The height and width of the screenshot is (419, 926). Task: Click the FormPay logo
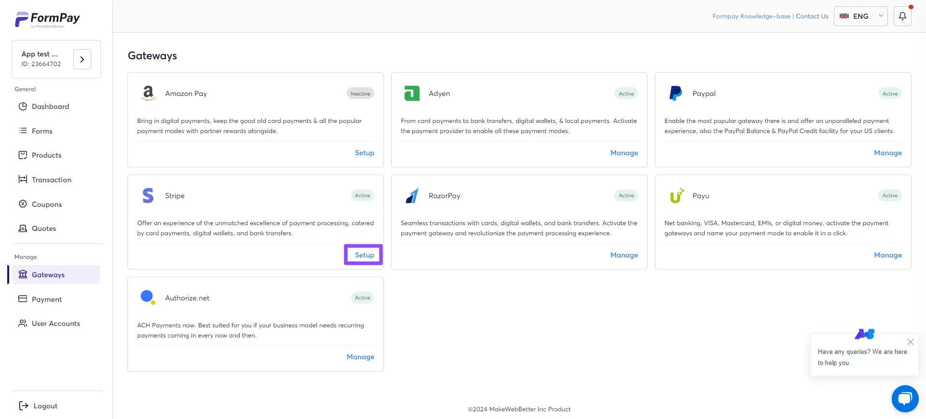pyautogui.click(x=47, y=19)
